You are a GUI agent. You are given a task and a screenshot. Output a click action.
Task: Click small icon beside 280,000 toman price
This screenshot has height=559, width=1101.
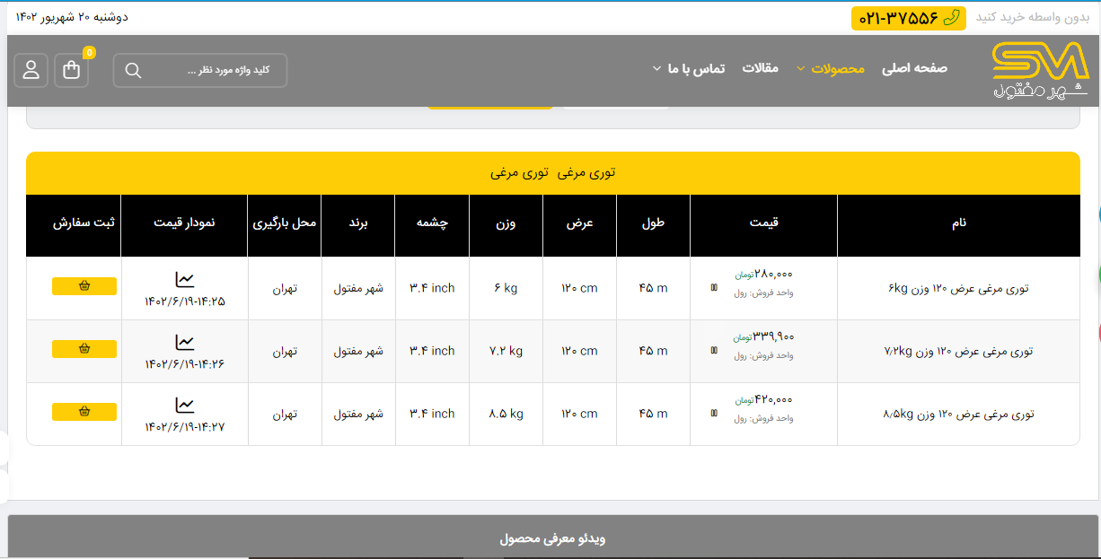pyautogui.click(x=714, y=288)
